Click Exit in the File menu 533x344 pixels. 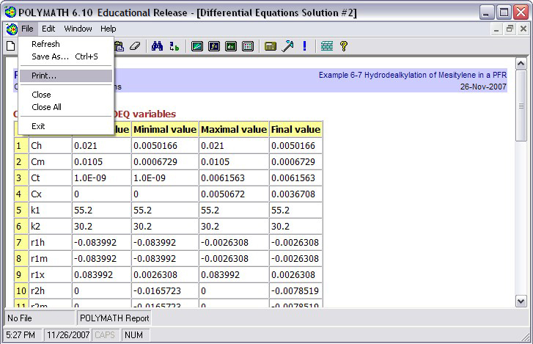coord(38,126)
